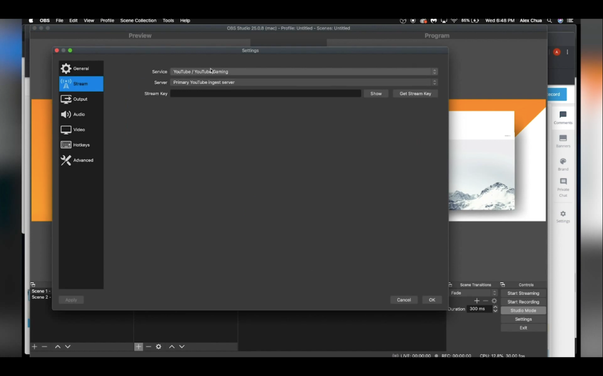Click the Apply button in Settings
603x376 pixels.
point(71,300)
